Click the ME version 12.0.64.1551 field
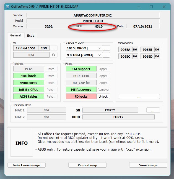This screenshot has height=179, width=174. (26, 48)
